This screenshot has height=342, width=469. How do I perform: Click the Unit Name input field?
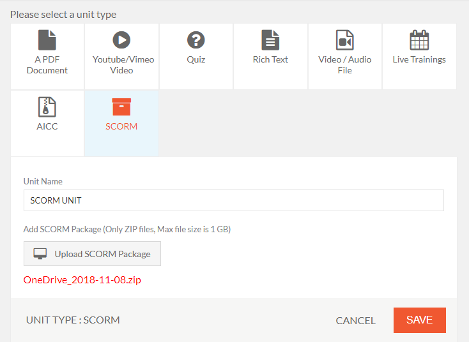234,200
